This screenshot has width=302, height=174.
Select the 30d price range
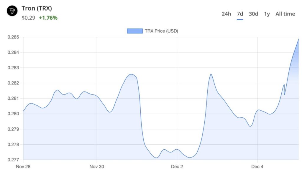click(x=253, y=14)
